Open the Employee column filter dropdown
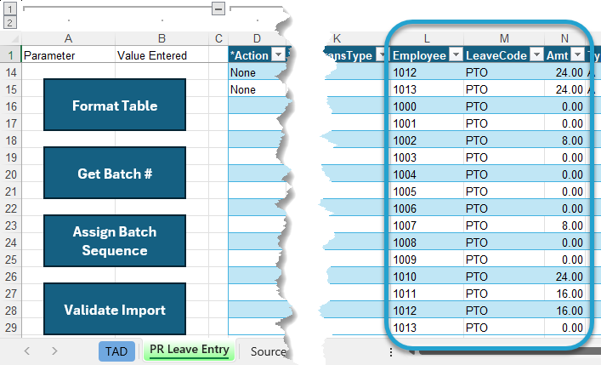This screenshot has height=365, width=601. [x=456, y=55]
